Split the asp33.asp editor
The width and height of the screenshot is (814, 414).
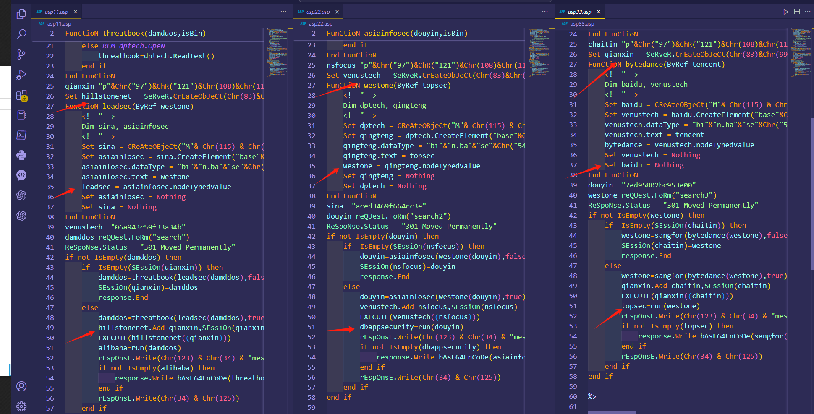pyautogui.click(x=797, y=12)
